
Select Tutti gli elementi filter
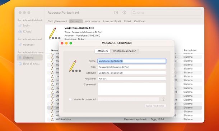coord(57,21)
